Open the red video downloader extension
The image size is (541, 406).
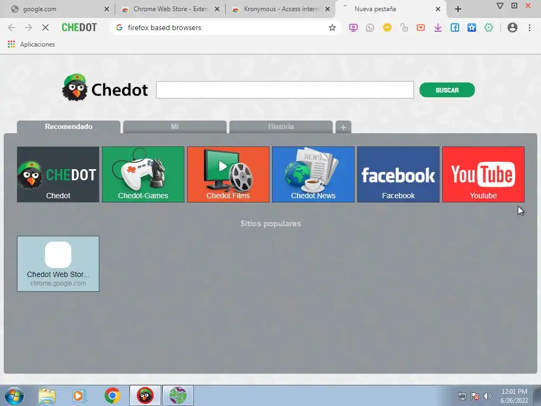[421, 27]
